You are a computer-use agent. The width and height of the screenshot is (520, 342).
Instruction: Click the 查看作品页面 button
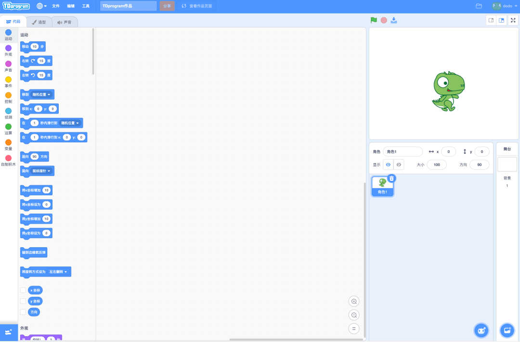196,6
